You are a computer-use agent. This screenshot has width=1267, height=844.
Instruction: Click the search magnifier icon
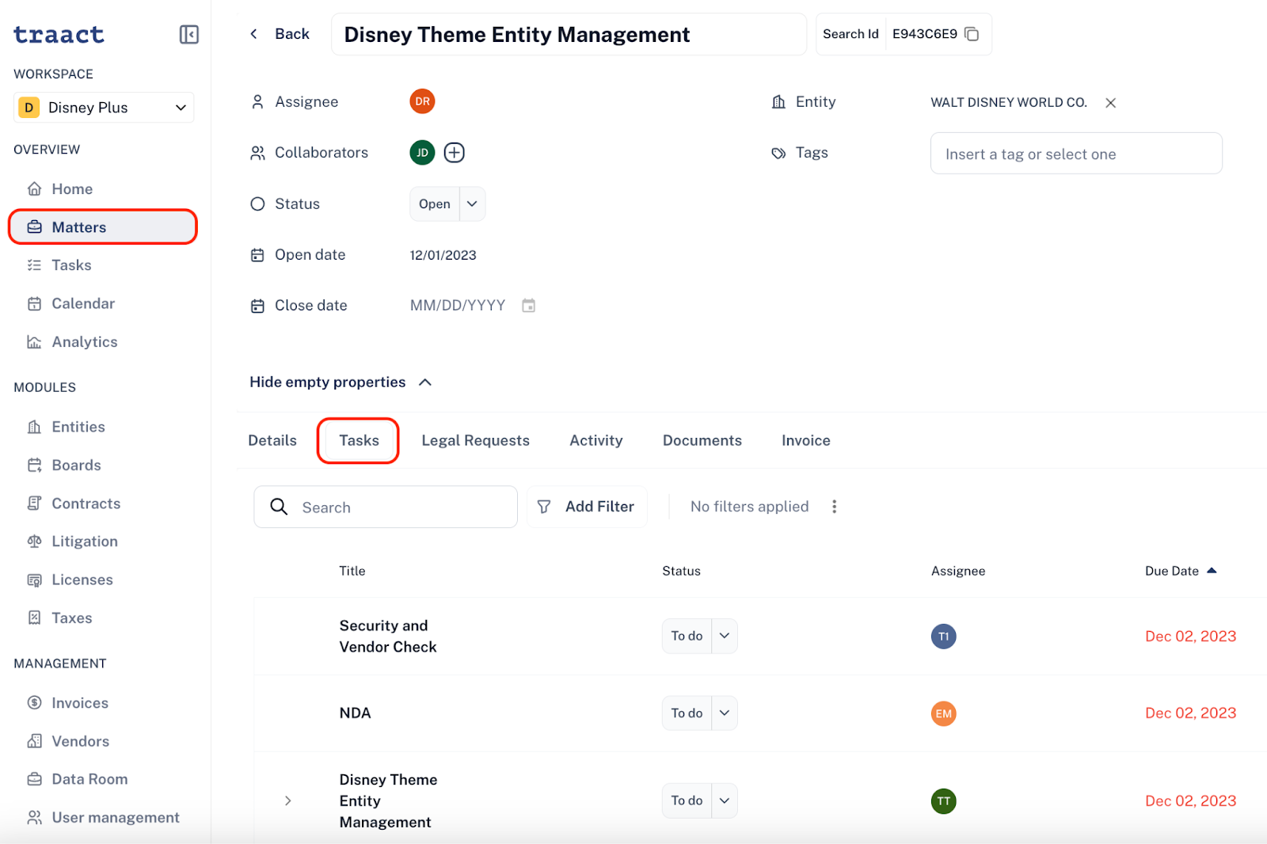pos(279,507)
